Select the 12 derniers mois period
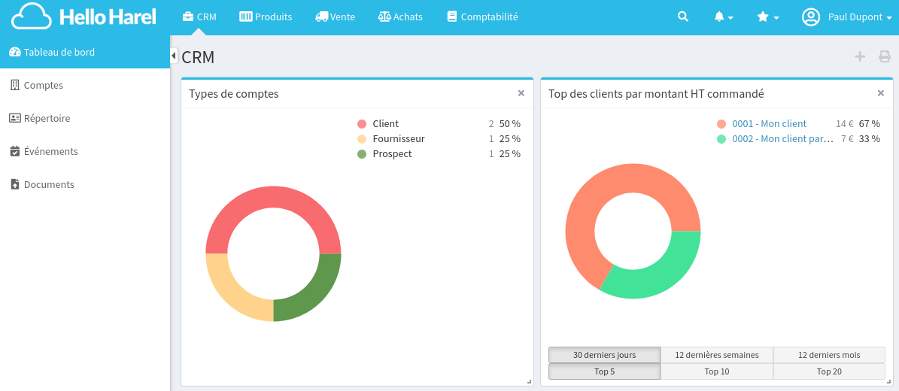Viewport: 899px width, 391px height. tap(829, 355)
